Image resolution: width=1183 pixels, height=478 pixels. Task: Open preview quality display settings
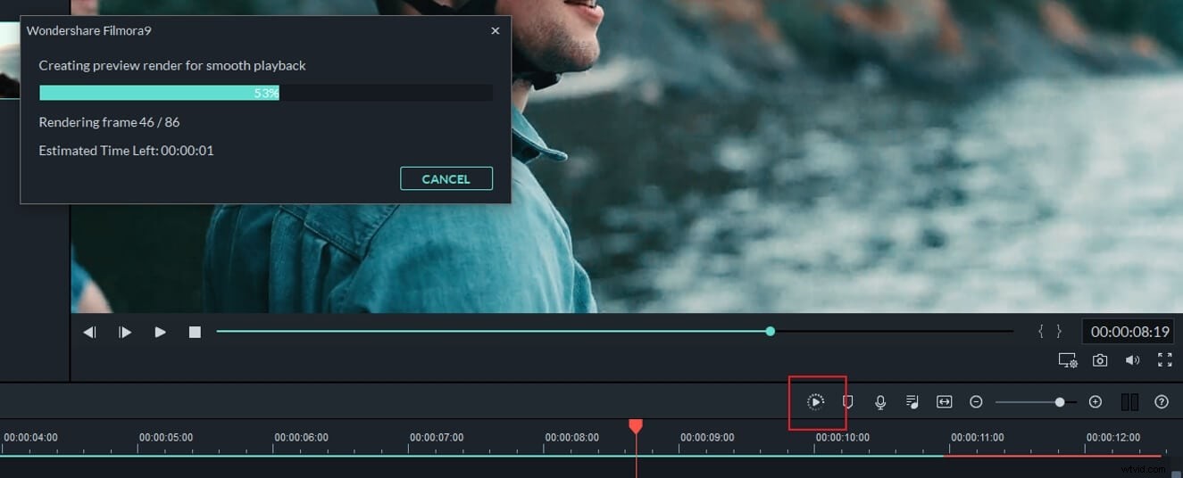point(1067,360)
